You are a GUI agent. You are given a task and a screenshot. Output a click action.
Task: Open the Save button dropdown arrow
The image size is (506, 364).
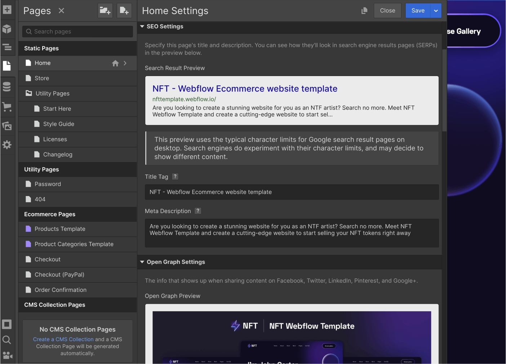click(x=436, y=10)
